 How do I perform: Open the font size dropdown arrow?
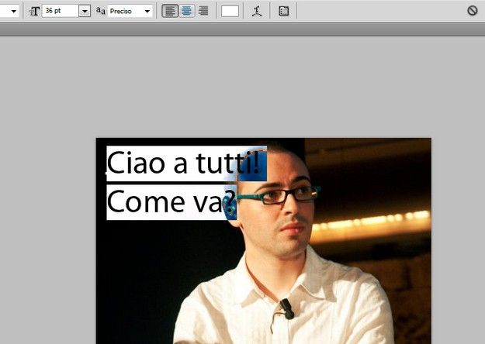[85, 12]
